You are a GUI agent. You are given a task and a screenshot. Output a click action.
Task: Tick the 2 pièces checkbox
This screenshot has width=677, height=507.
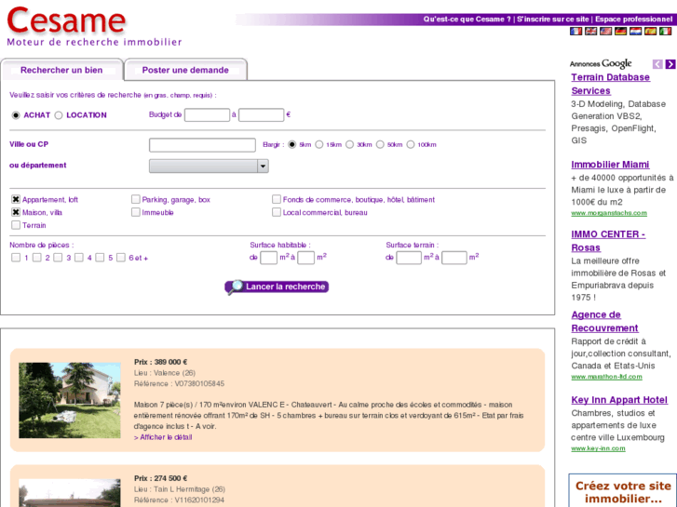37,258
